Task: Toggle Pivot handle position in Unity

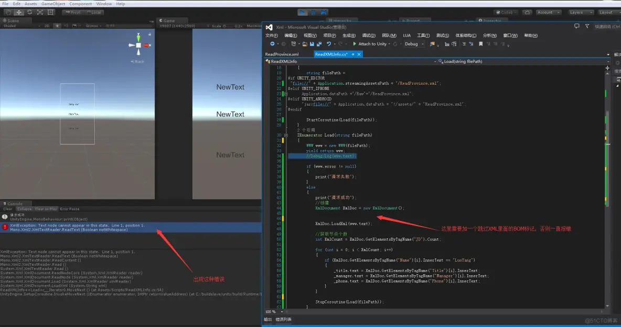Action: tap(73, 12)
